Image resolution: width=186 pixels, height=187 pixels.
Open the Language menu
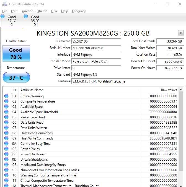click(x=79, y=11)
